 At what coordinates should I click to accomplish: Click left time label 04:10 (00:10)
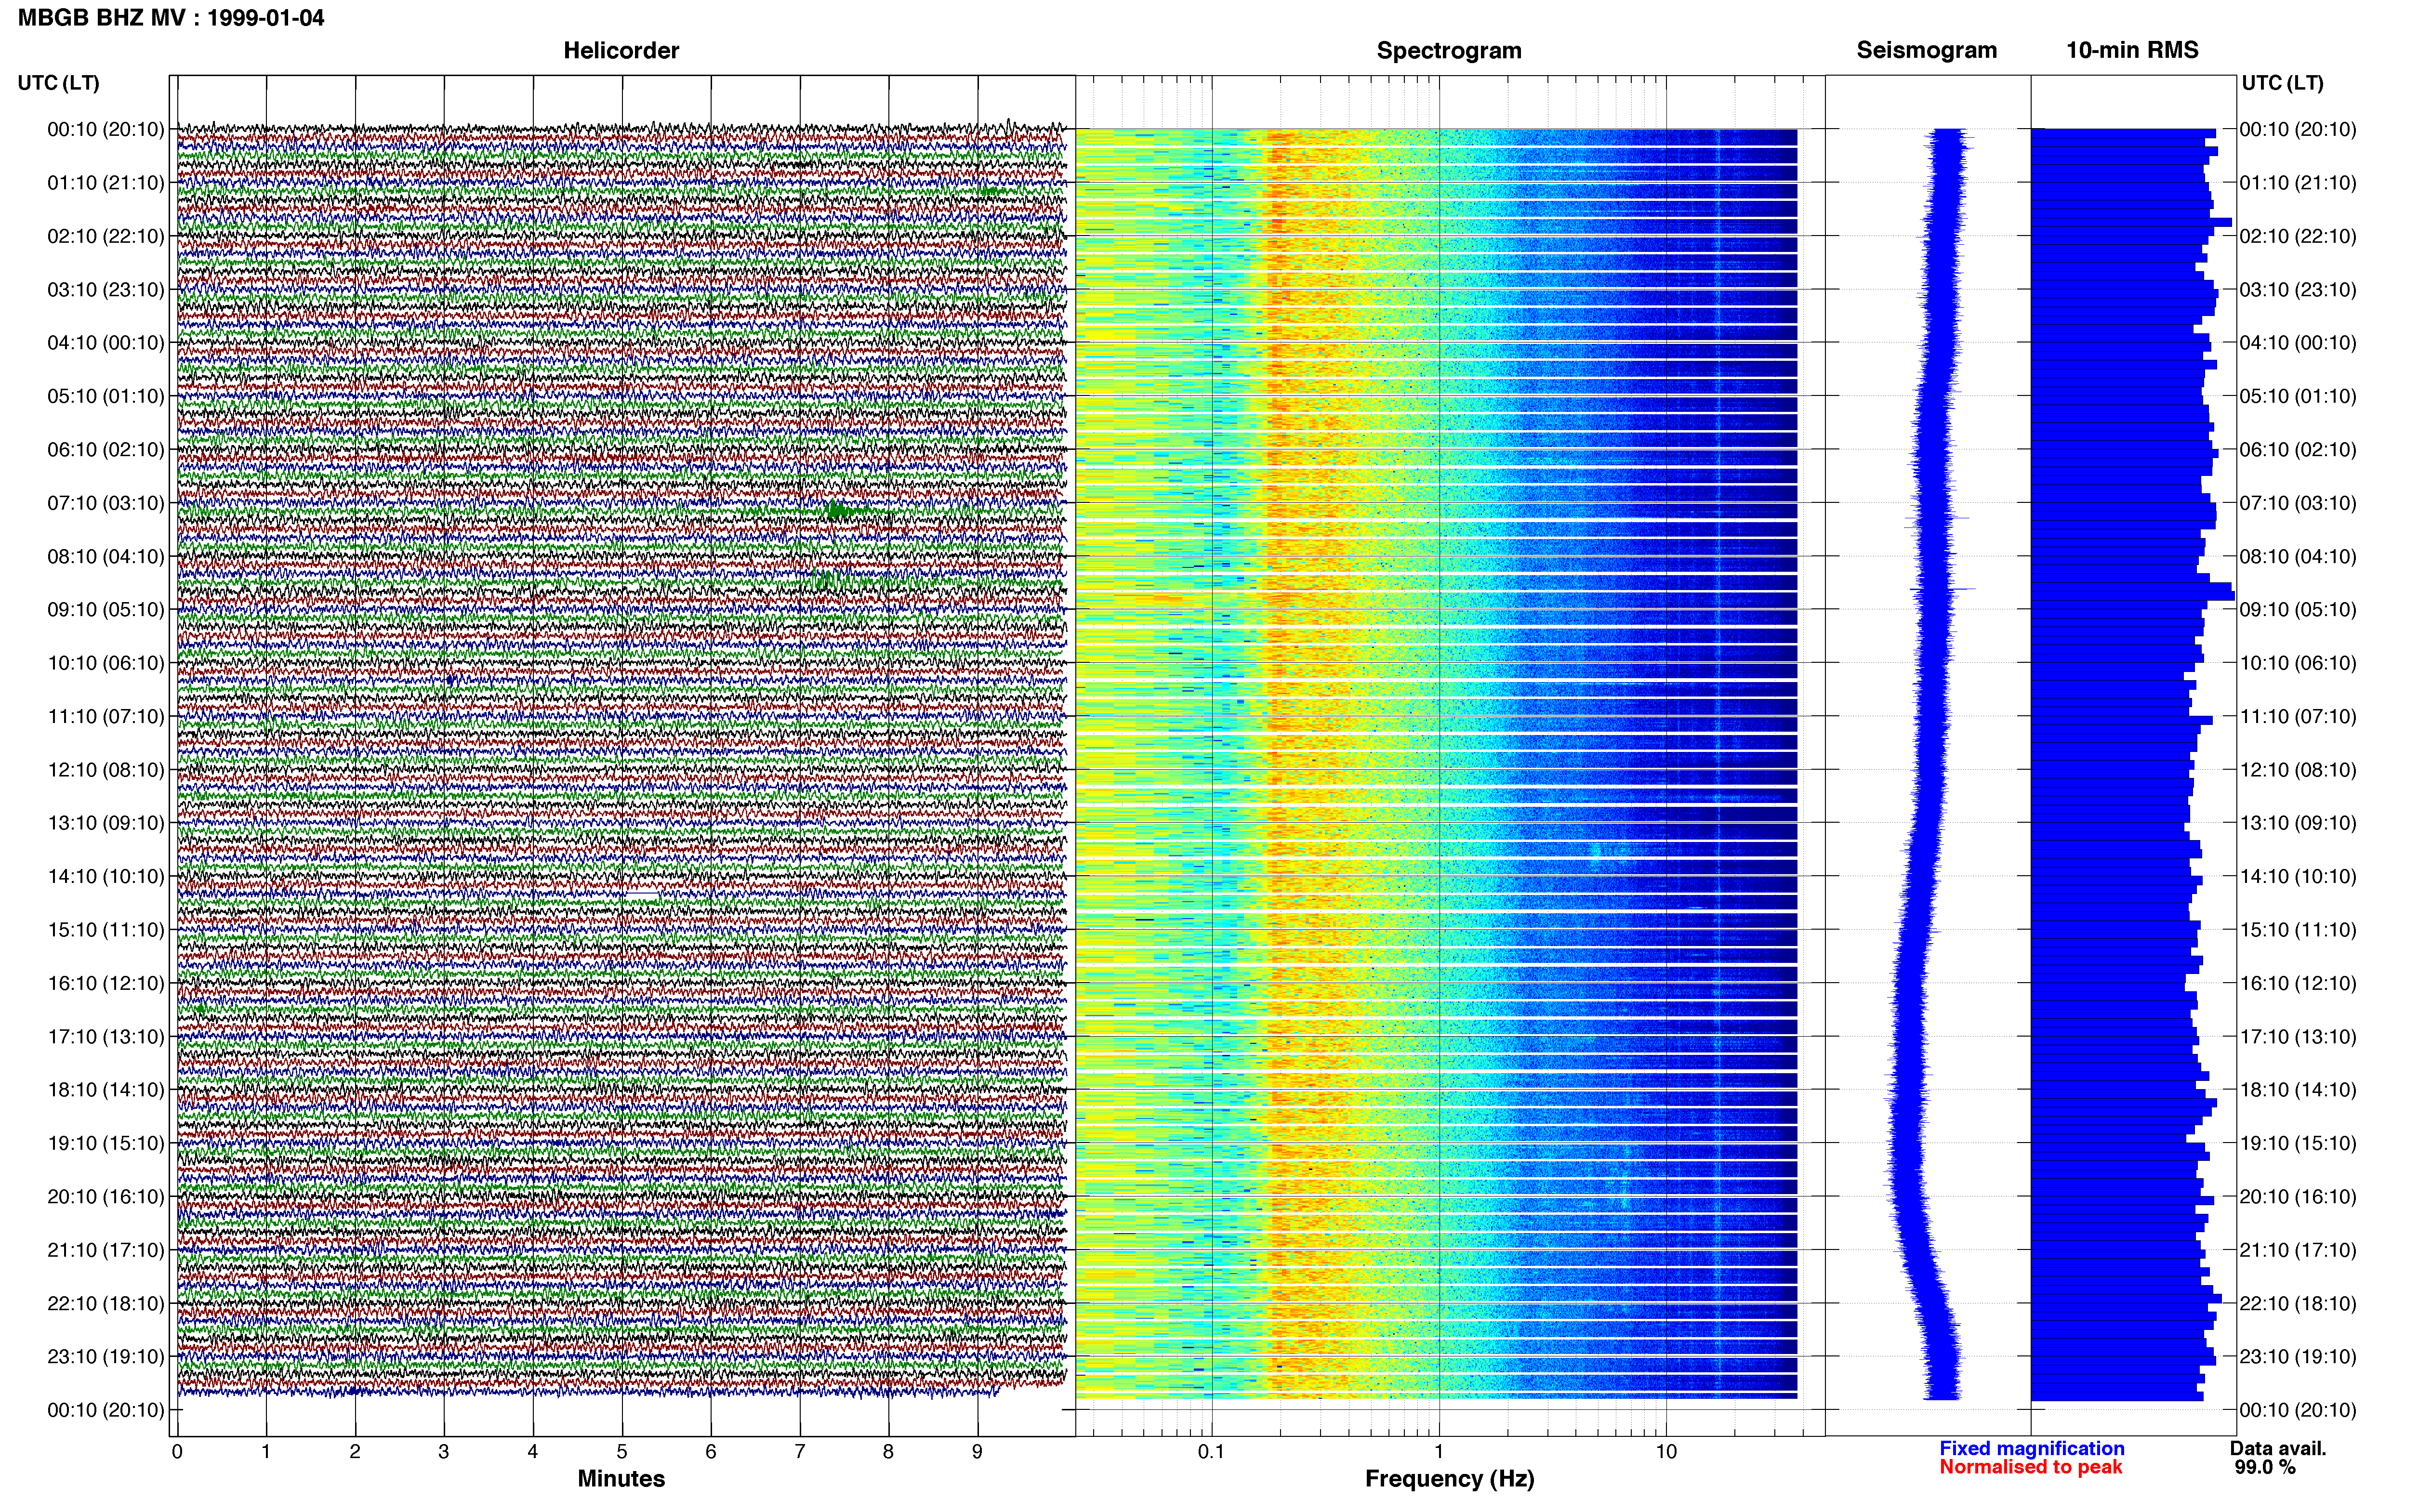(106, 343)
